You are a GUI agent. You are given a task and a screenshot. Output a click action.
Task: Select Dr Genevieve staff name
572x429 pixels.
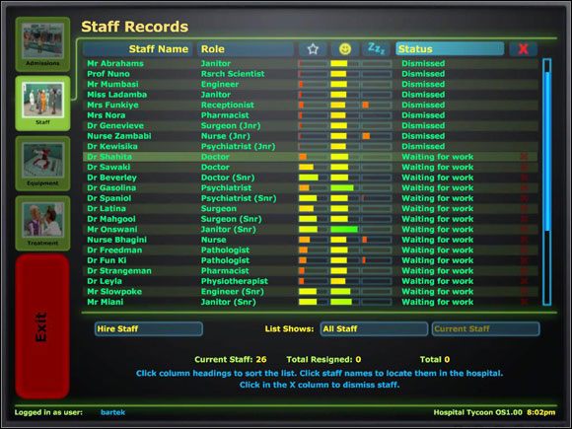tap(115, 126)
